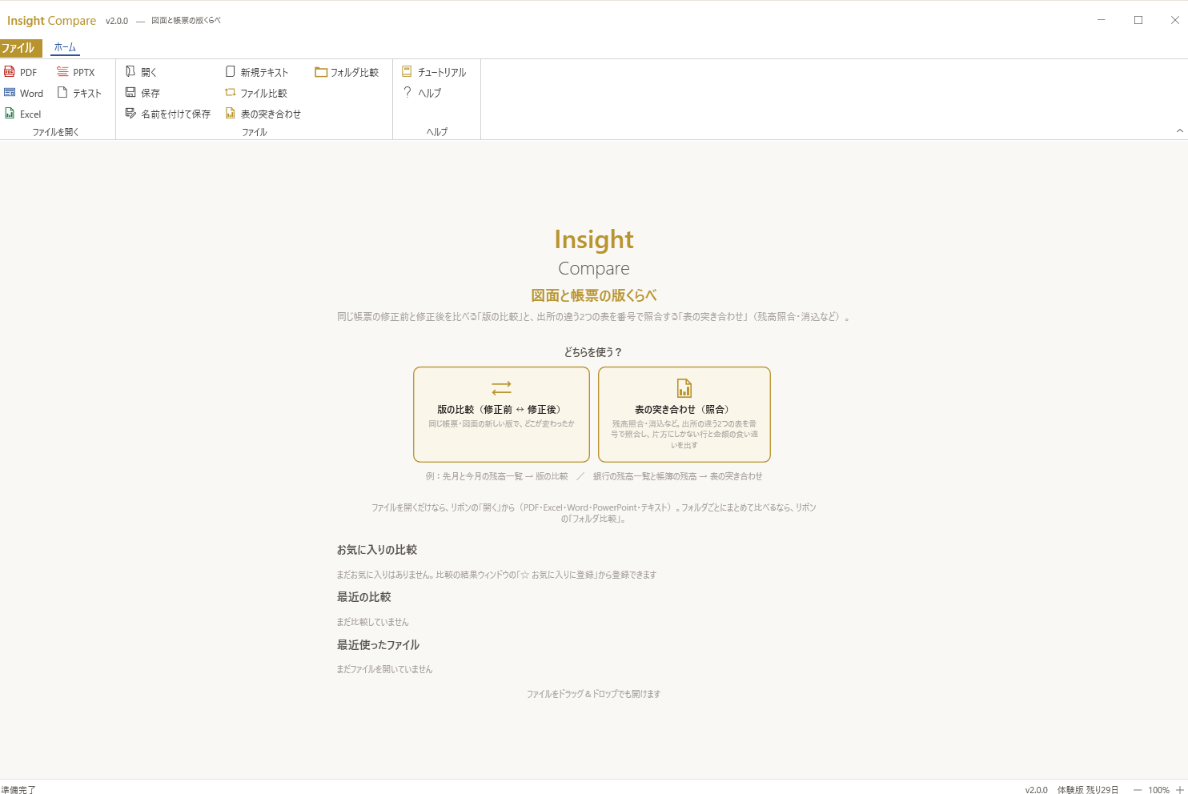Create 新規テキスト from the ribbon
Image resolution: width=1188 pixels, height=794 pixels.
(256, 72)
